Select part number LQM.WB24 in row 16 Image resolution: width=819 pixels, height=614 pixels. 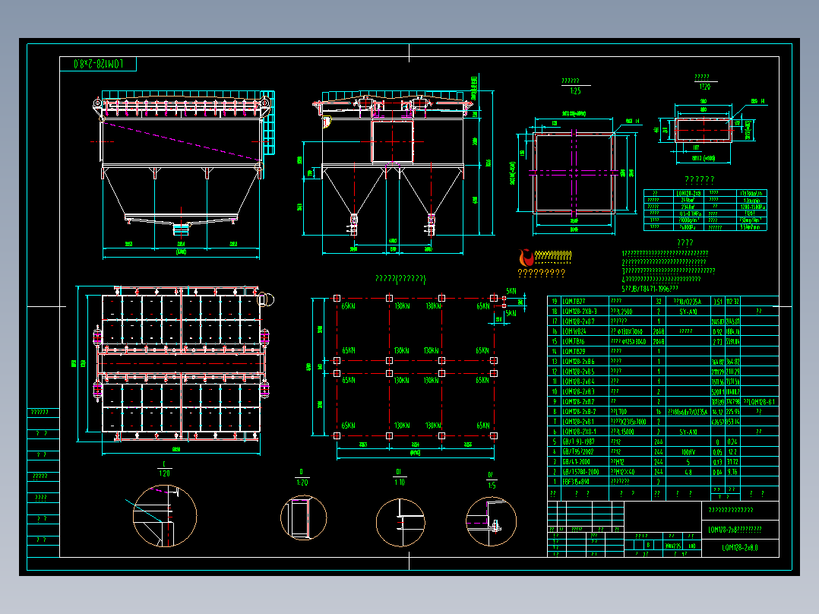point(574,331)
